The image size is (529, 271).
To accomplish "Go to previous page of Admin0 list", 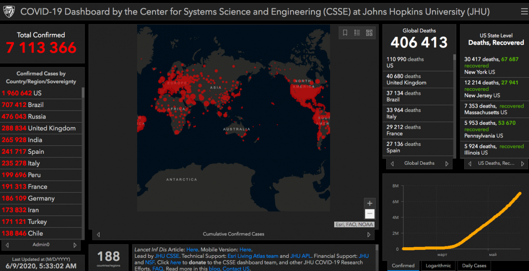I will click(7, 245).
